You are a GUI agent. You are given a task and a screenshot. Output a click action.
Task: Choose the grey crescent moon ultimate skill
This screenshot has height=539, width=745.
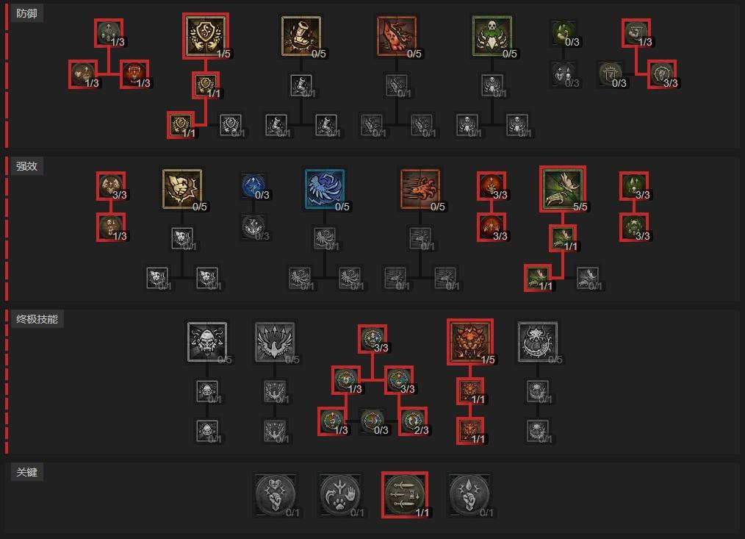pos(537,342)
